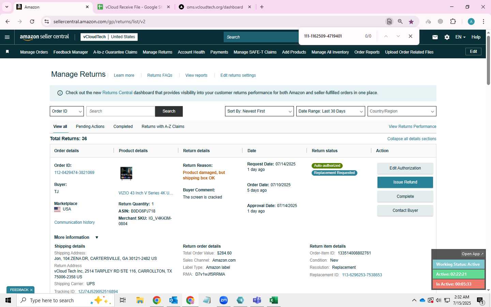Show hidden system tray icons
Image resolution: width=491 pixels, height=307 pixels.
[x=414, y=300]
